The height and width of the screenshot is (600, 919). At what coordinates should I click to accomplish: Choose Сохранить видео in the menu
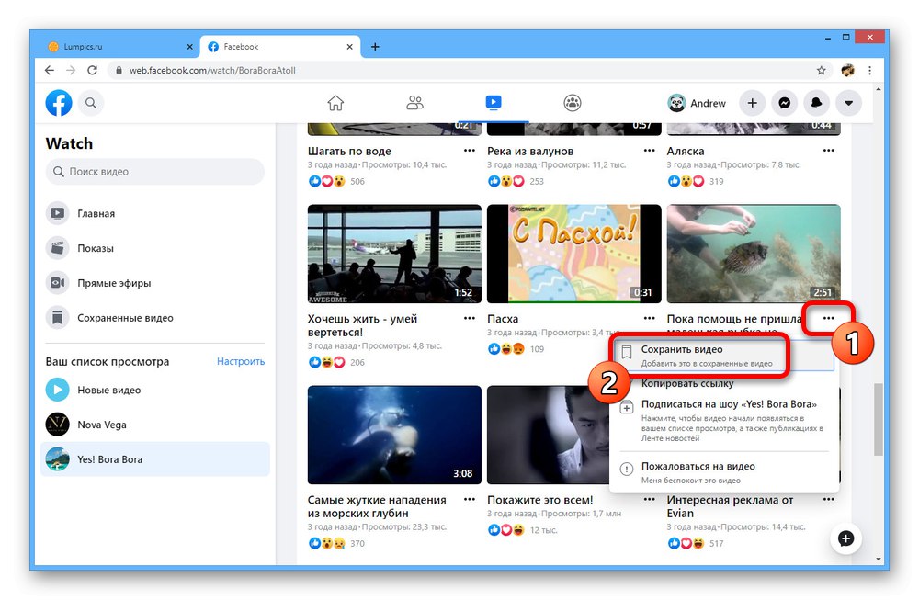point(724,356)
